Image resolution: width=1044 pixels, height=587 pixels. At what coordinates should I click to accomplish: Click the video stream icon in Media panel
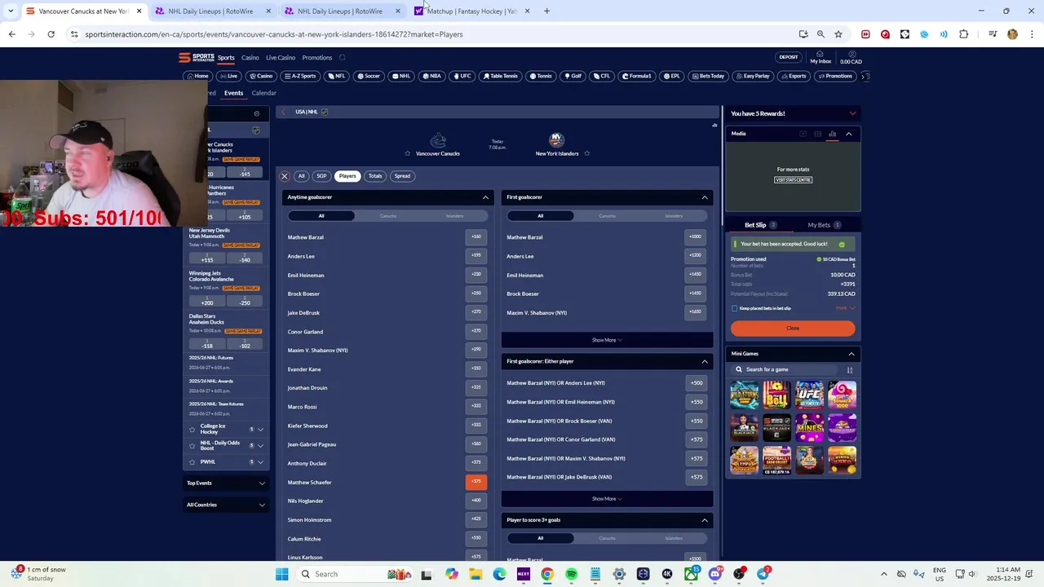[x=803, y=134]
